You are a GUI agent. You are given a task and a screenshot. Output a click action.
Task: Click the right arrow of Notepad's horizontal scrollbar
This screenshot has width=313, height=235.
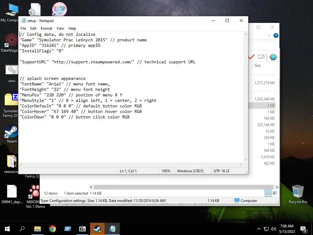pos(240,164)
